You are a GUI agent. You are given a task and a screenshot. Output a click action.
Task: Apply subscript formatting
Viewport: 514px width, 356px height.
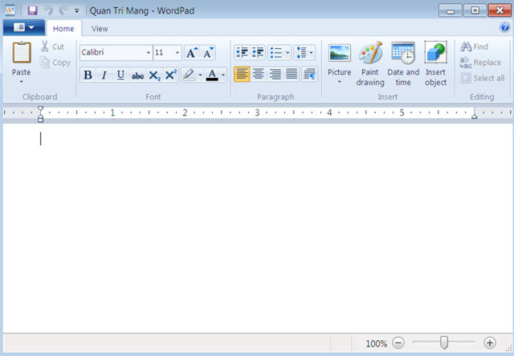tap(155, 76)
